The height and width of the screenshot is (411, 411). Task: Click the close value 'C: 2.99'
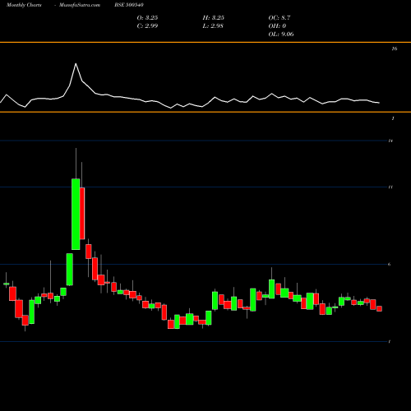(x=147, y=26)
